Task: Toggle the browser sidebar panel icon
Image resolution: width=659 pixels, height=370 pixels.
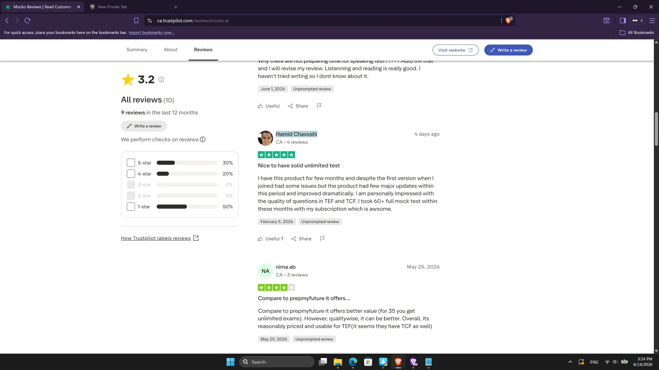Action: pyautogui.click(x=623, y=21)
